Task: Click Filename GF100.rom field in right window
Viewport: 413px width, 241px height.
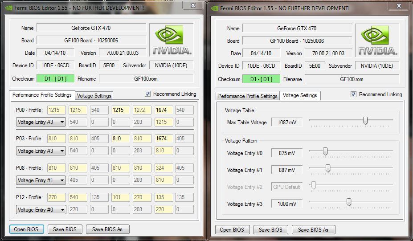Action: (352, 79)
